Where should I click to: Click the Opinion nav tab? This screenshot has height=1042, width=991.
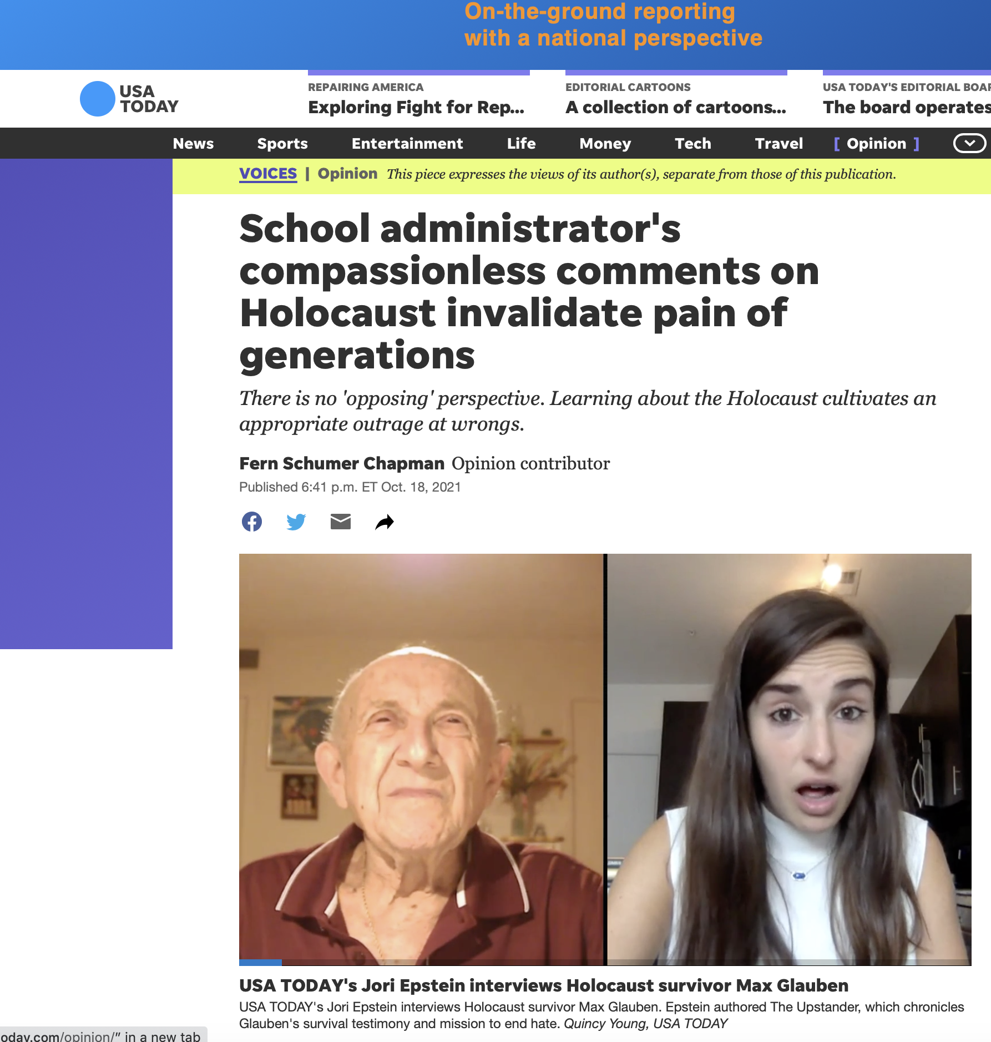pos(877,143)
